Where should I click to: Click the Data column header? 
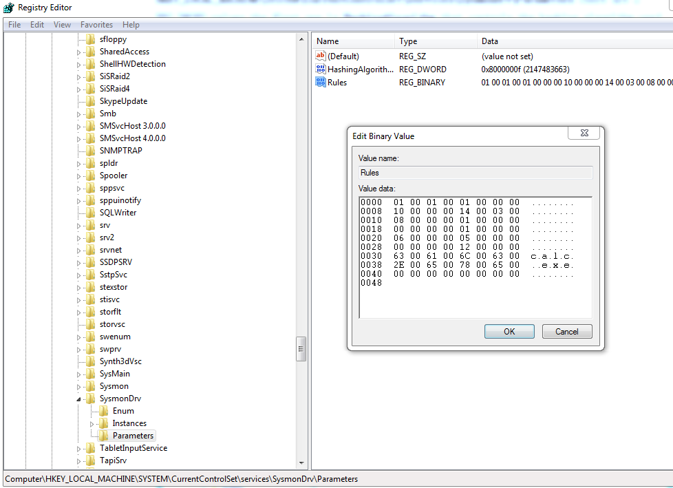[575, 41]
